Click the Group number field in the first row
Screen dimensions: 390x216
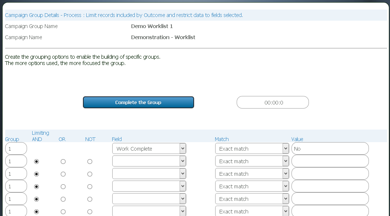16,148
